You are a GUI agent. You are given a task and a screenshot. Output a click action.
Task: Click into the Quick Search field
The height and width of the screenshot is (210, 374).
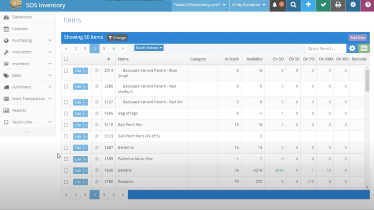(x=326, y=48)
